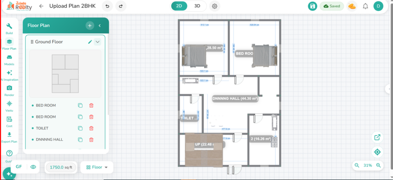The width and height of the screenshot is (393, 180).
Task: Click the Zlendo Realty logo
Action: pyautogui.click(x=19, y=6)
